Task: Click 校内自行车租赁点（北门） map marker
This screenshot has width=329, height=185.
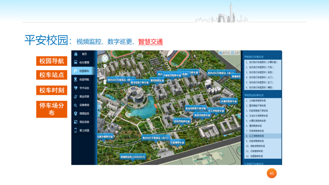Action: (221, 73)
